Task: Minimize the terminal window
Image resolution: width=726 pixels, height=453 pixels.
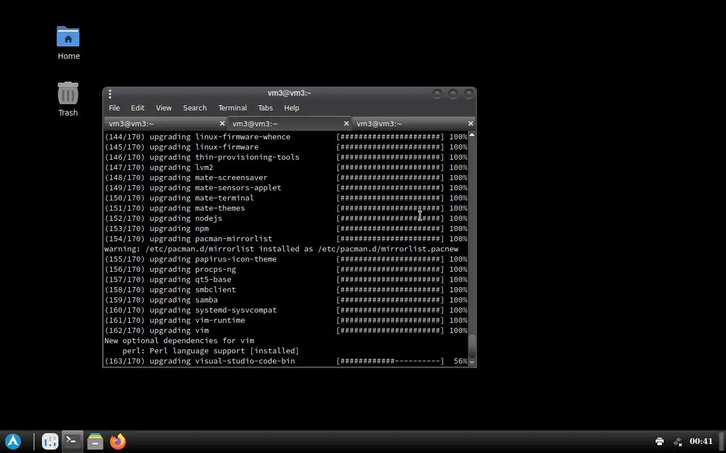Action: (x=437, y=93)
